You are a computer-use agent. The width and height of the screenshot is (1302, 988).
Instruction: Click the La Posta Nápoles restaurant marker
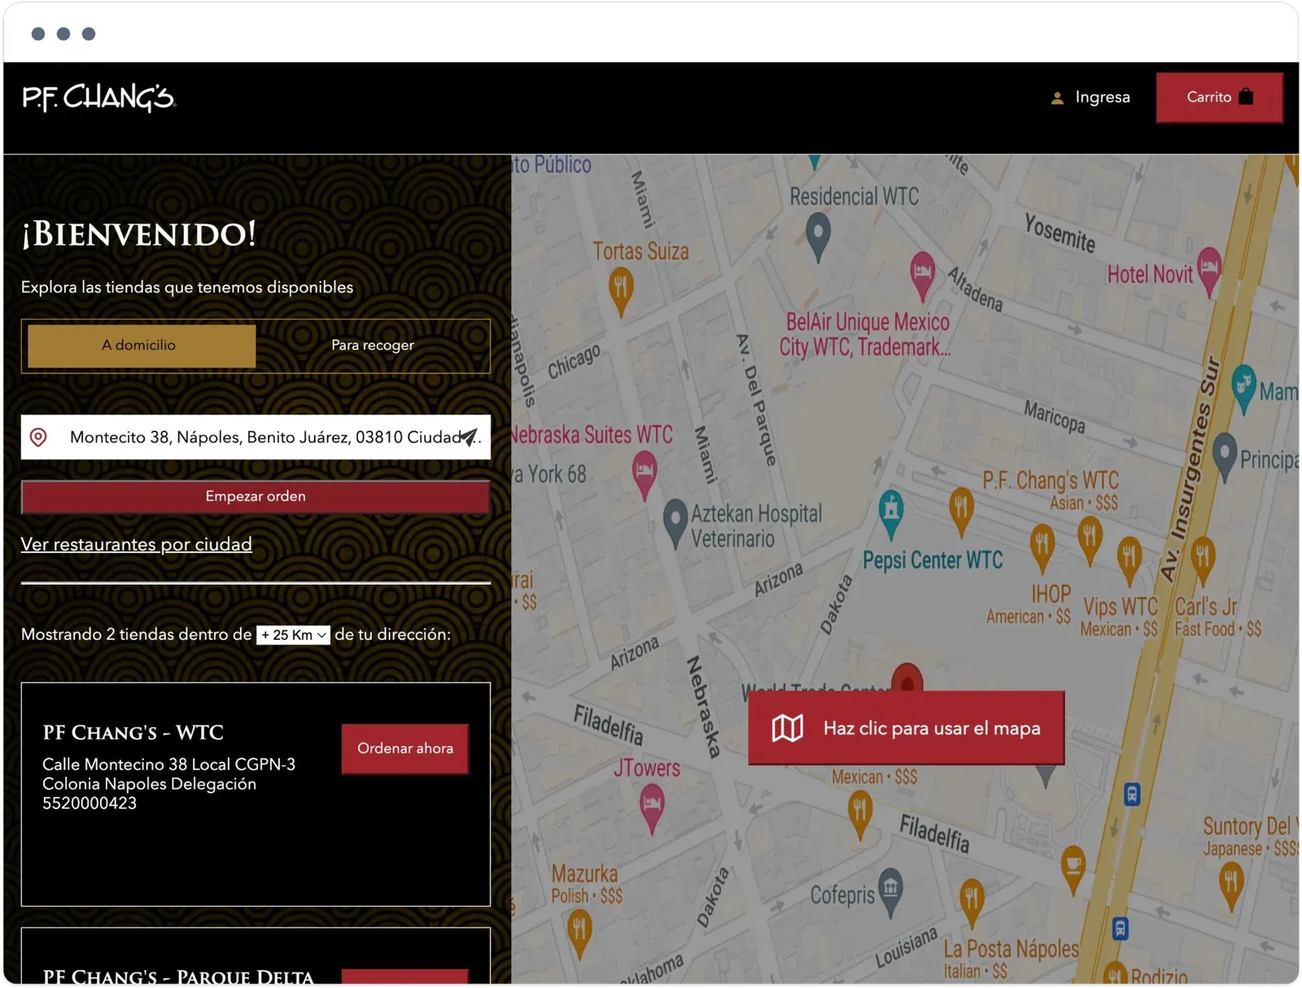pyautogui.click(x=972, y=902)
